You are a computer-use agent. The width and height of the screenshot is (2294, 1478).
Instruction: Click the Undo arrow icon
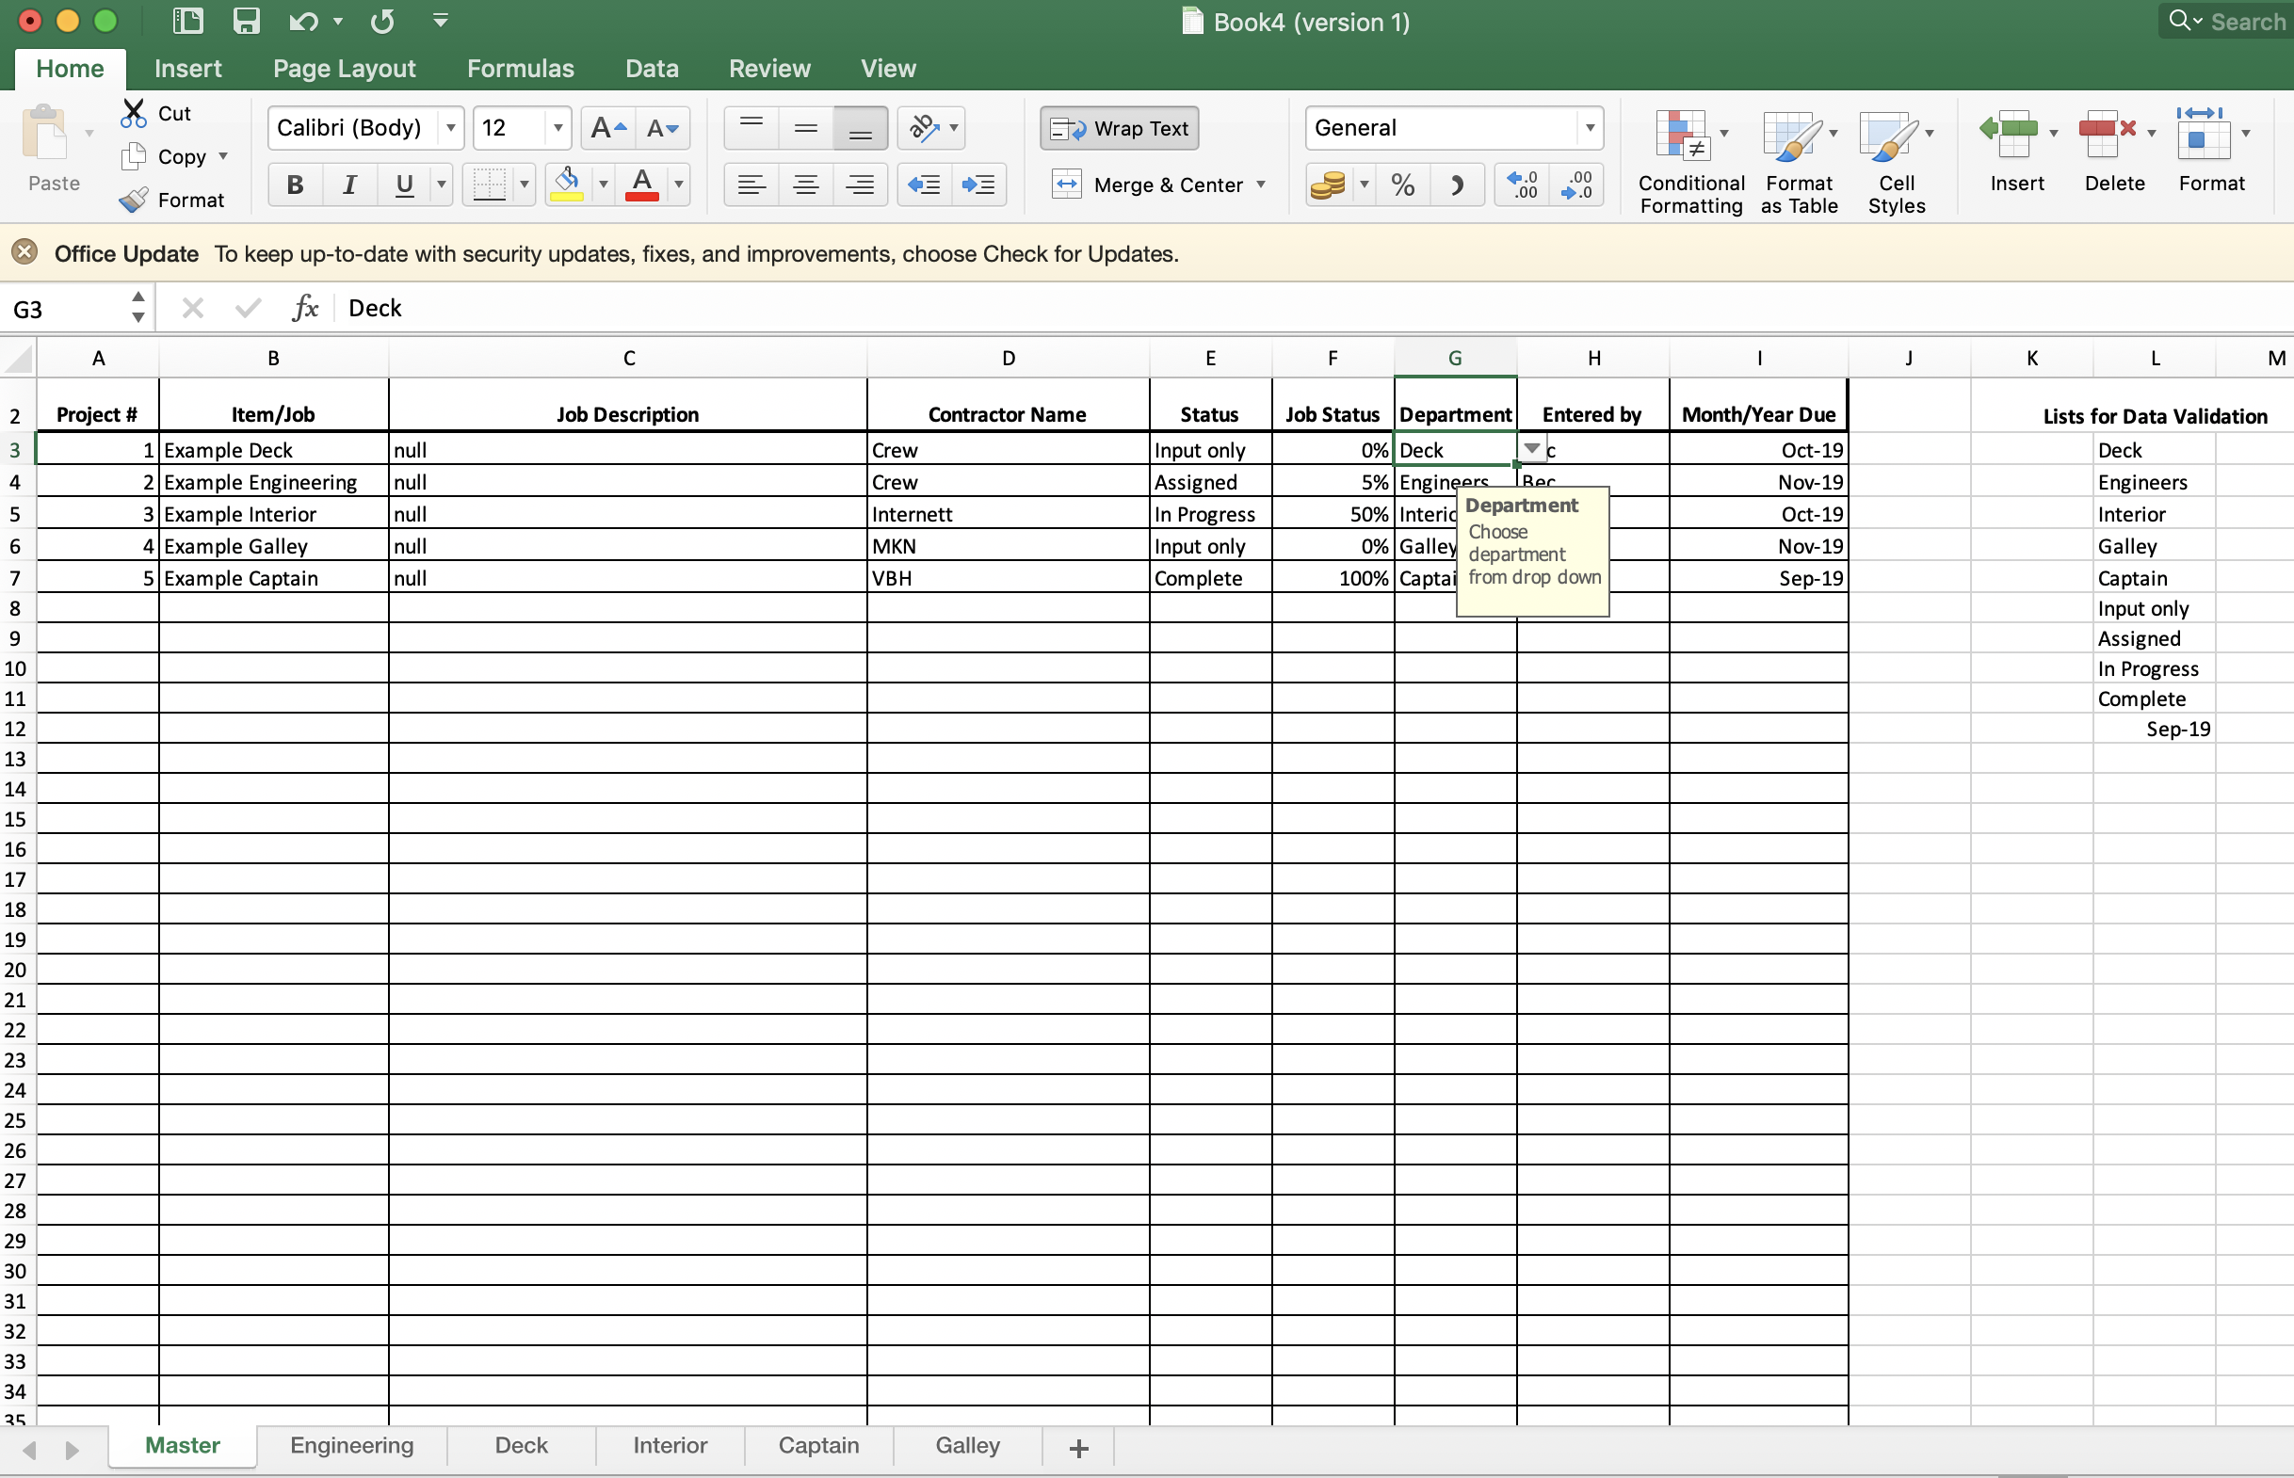302,21
